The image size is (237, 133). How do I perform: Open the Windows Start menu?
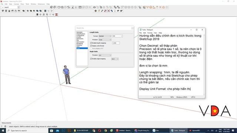(x=3, y=130)
